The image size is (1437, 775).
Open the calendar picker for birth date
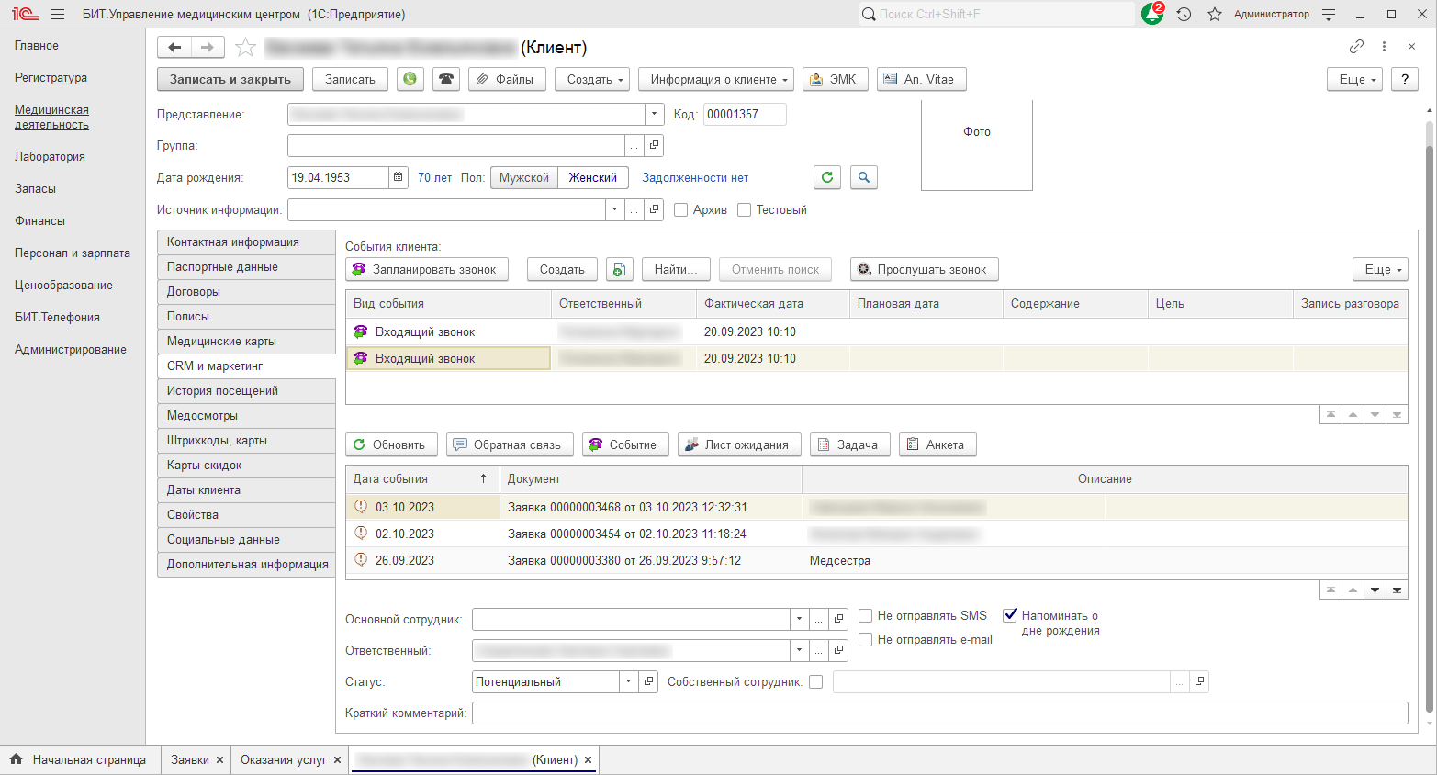click(399, 177)
